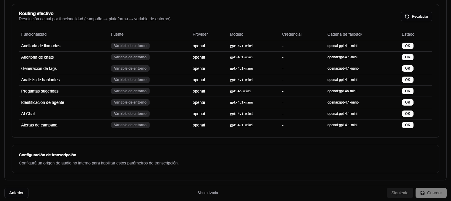Screen dimensions: 451x201
Task: Click the Provider column header
Action: coord(200,34)
